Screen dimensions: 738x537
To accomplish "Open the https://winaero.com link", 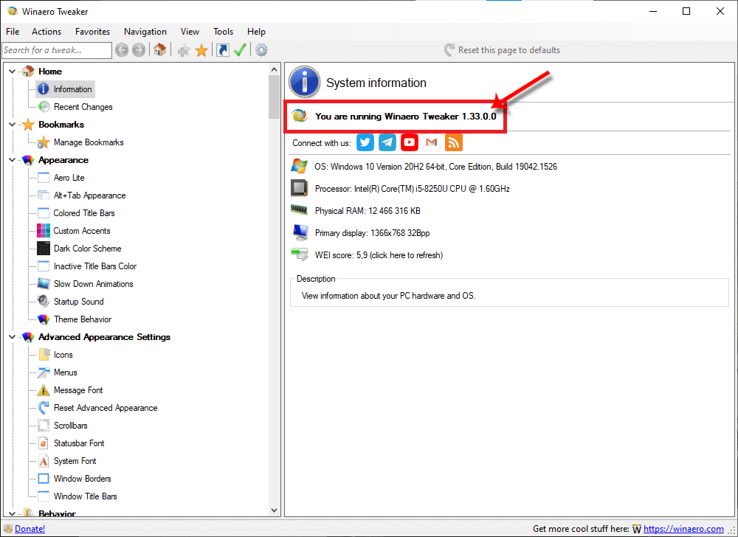I will coord(683,529).
